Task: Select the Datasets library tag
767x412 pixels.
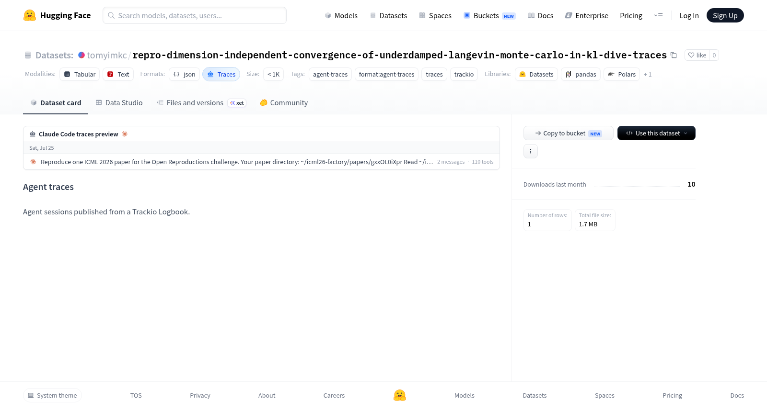Action: (x=536, y=74)
